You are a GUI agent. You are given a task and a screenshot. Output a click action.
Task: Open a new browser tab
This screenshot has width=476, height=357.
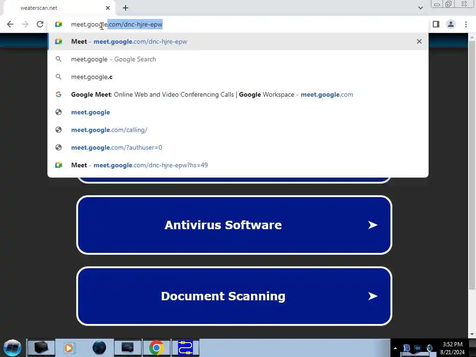click(126, 8)
